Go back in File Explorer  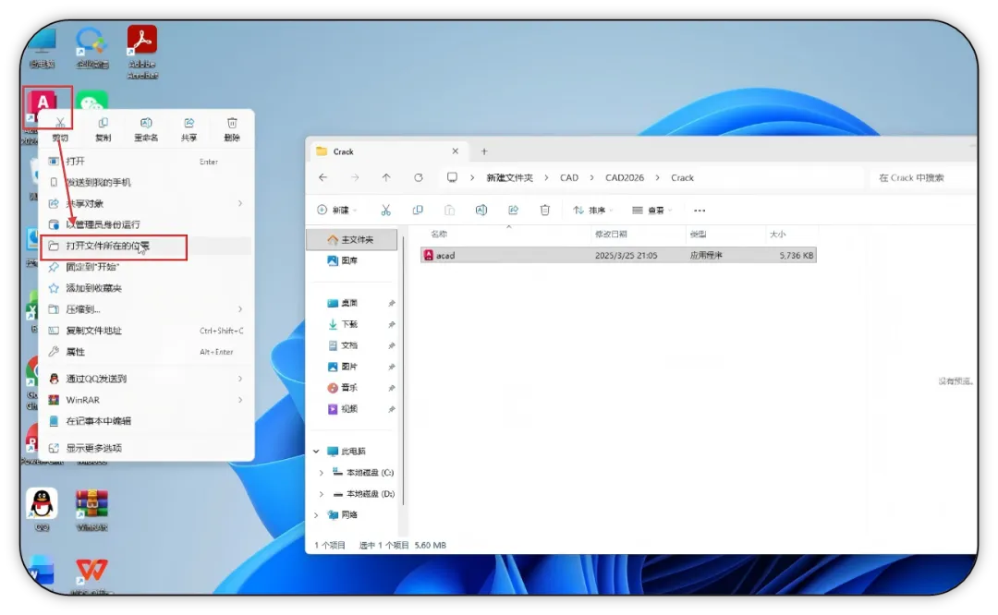point(323,177)
